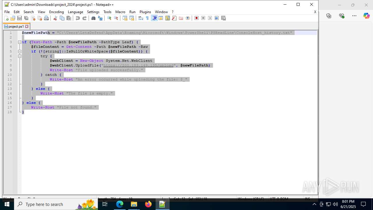Print the document via toolbar
Image resolution: width=373 pixels, height=210 pixels.
click(x=46, y=18)
